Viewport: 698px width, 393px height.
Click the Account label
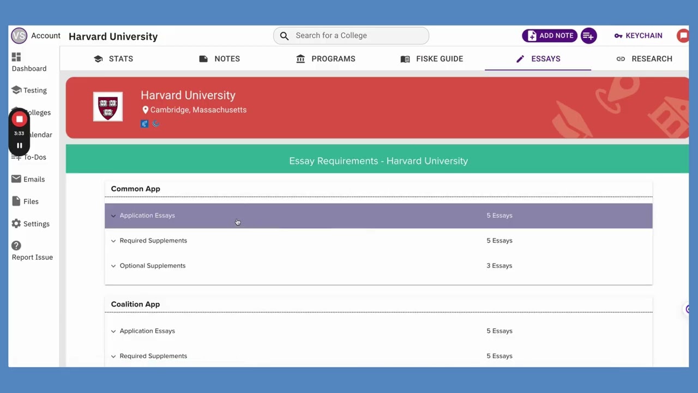pos(46,35)
